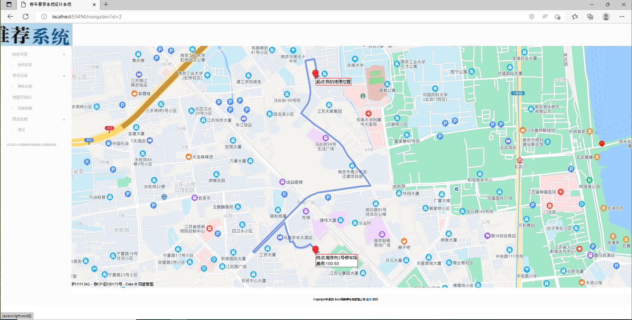Viewport: 632px width, 320px height.
Task: Click the icon beside 狮子桥
Action: [x=404, y=241]
